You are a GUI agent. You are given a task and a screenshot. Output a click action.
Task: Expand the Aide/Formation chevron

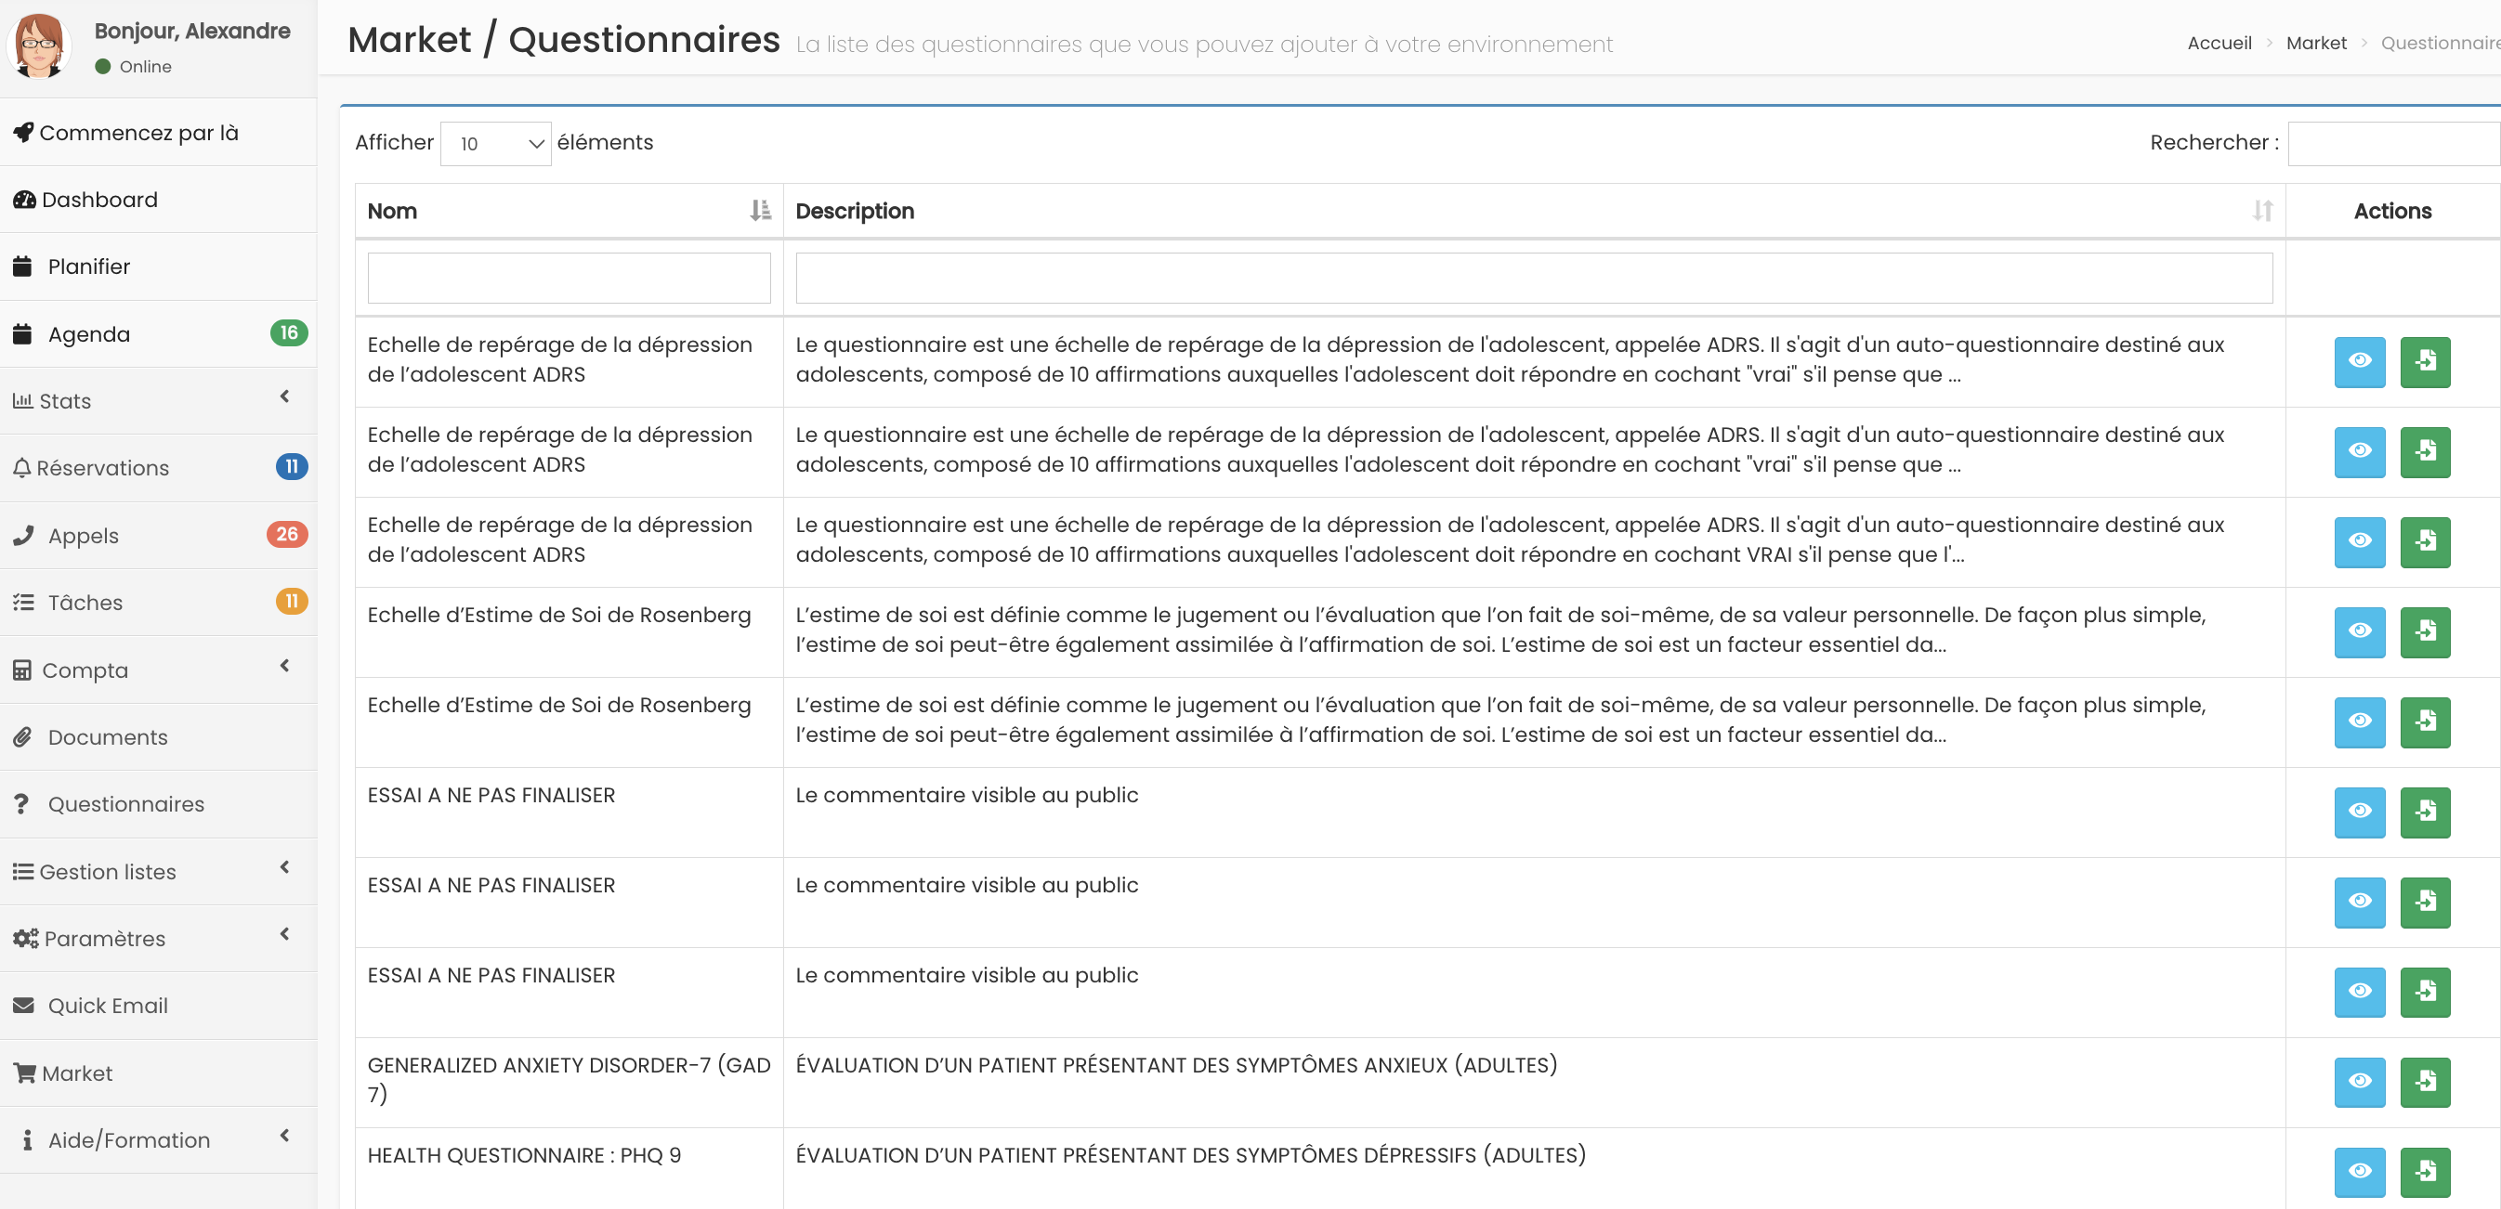tap(284, 1137)
